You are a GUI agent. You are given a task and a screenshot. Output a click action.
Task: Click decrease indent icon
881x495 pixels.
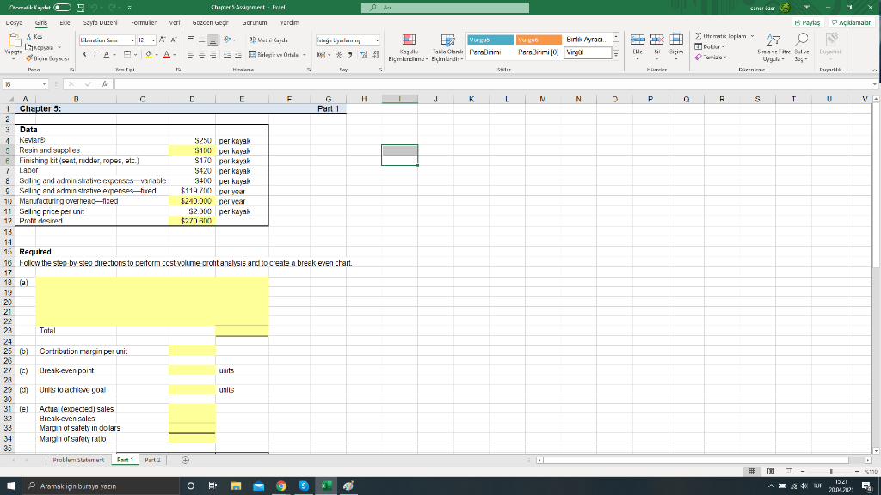pos(227,55)
